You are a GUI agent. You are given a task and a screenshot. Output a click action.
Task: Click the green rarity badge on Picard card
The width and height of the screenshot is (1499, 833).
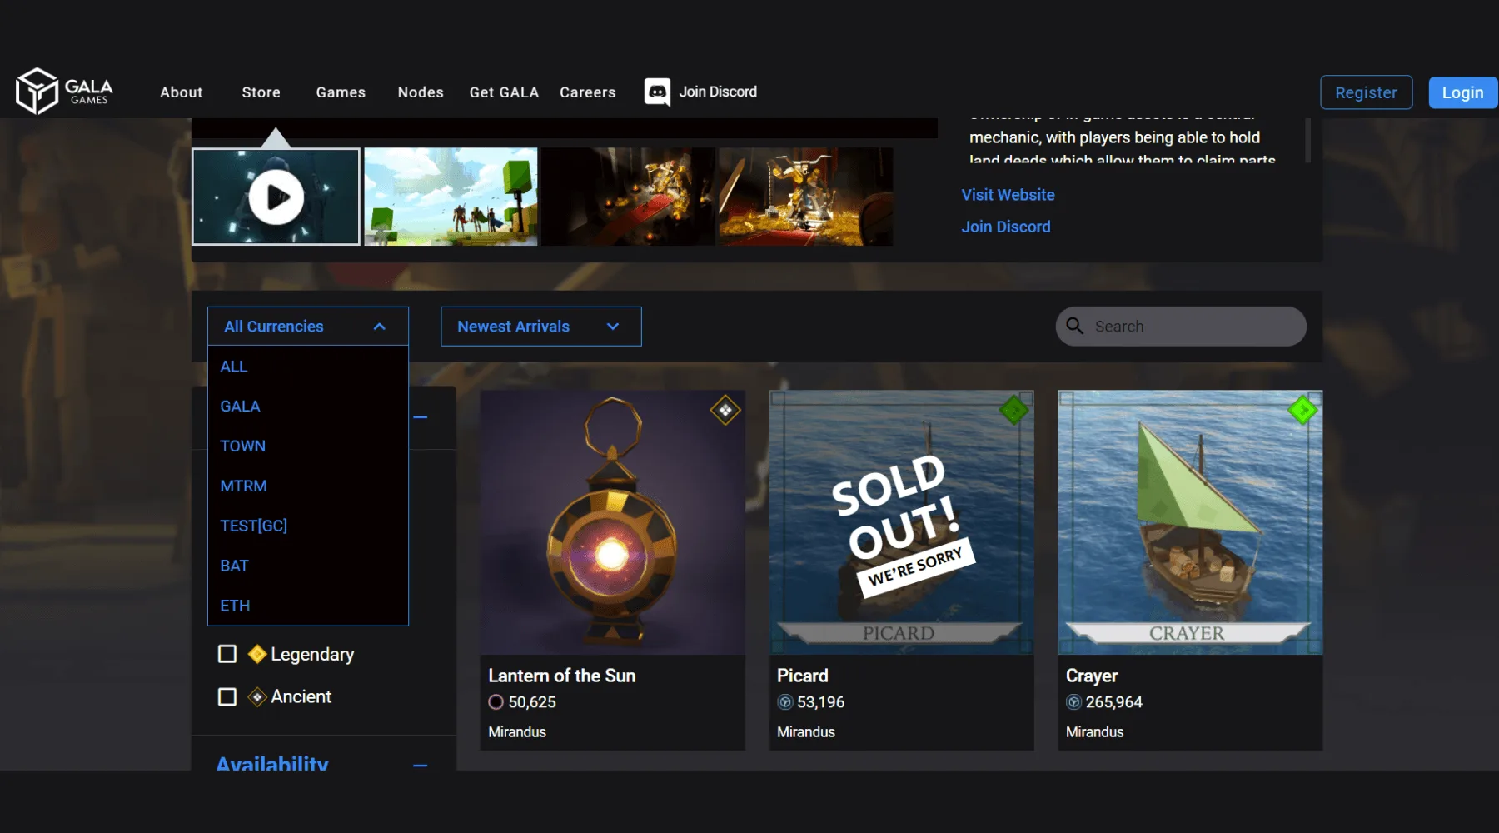pos(1013,410)
